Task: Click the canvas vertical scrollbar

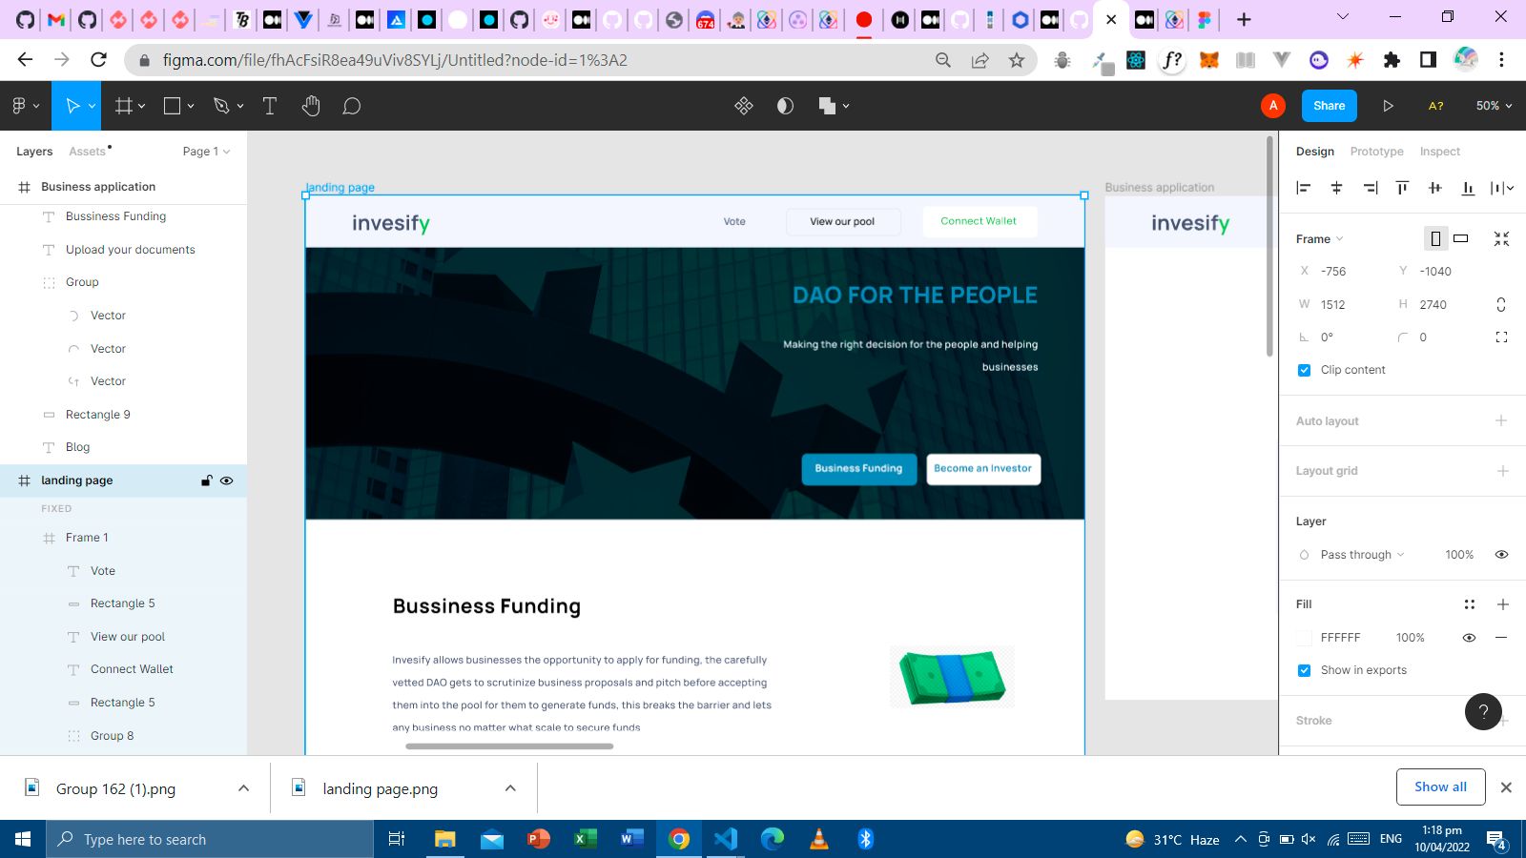Action: (1269, 246)
